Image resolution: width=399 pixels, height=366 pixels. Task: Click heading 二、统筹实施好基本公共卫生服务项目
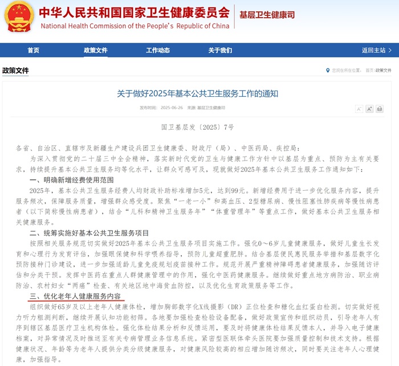tap(89, 233)
